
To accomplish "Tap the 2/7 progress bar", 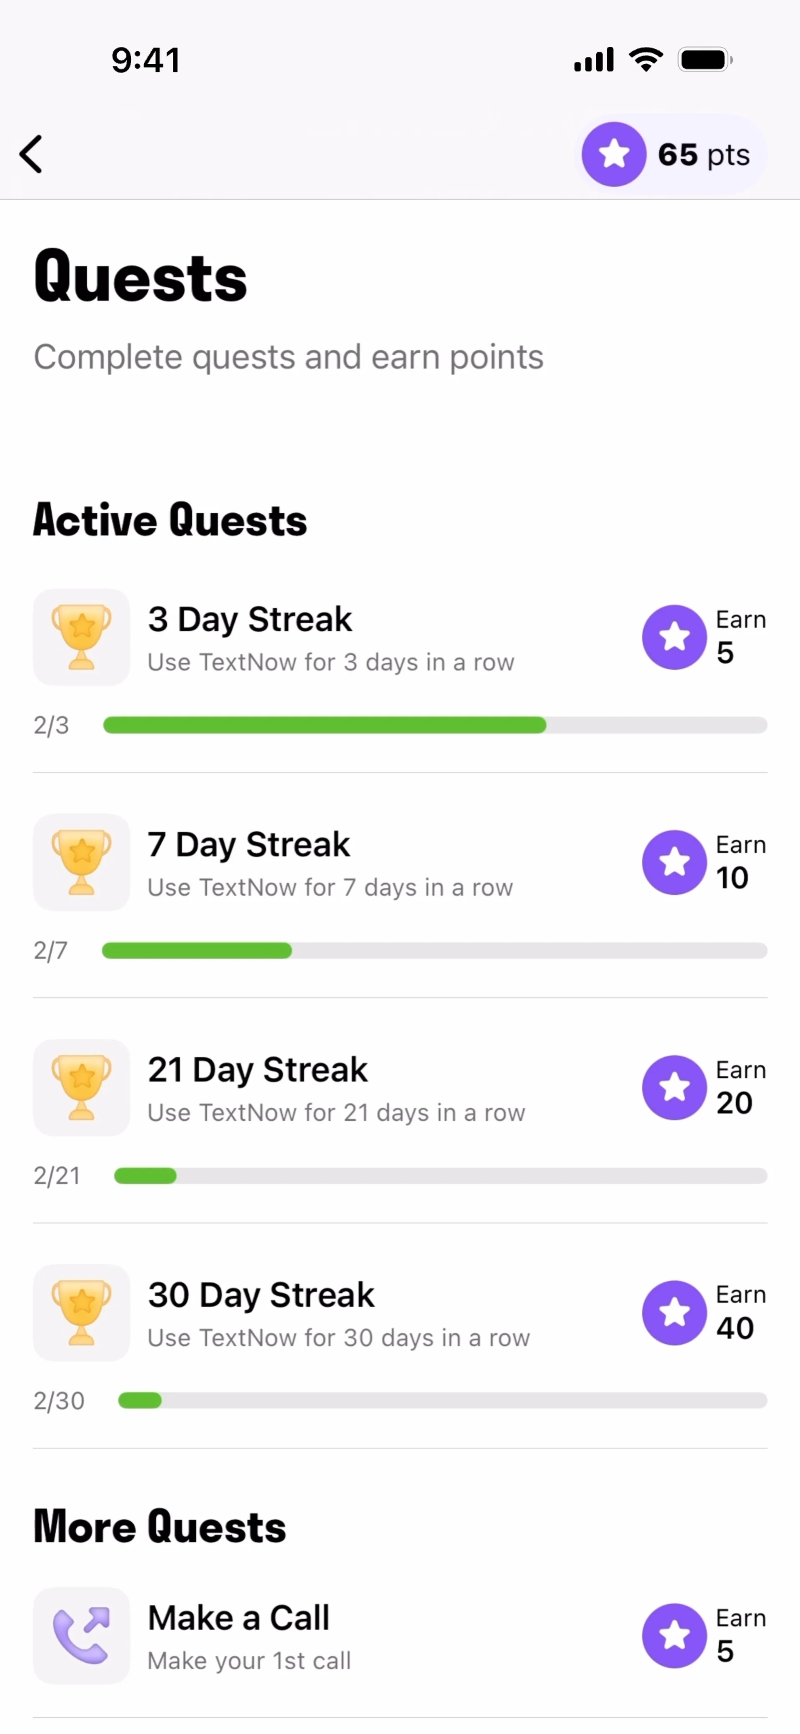I will (x=435, y=951).
